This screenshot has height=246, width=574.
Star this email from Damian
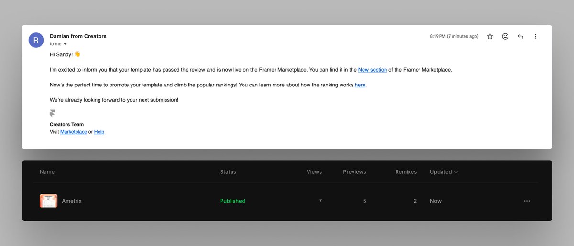click(x=490, y=36)
